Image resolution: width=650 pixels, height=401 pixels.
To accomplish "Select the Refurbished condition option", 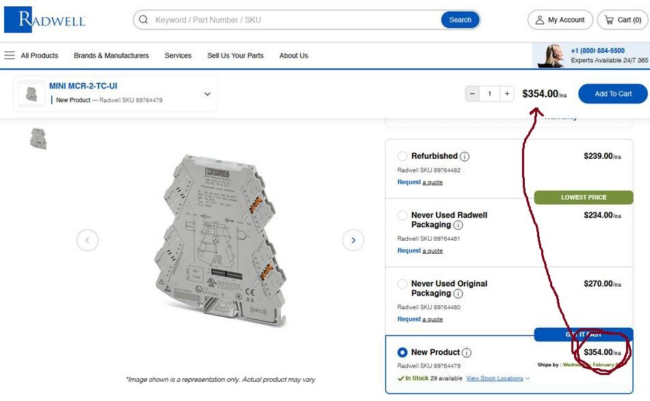I will (402, 157).
